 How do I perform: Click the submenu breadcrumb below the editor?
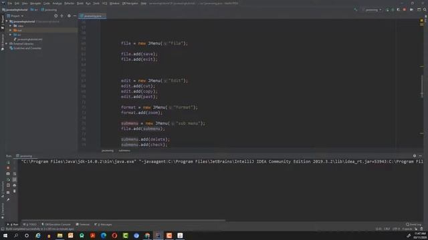point(124,151)
